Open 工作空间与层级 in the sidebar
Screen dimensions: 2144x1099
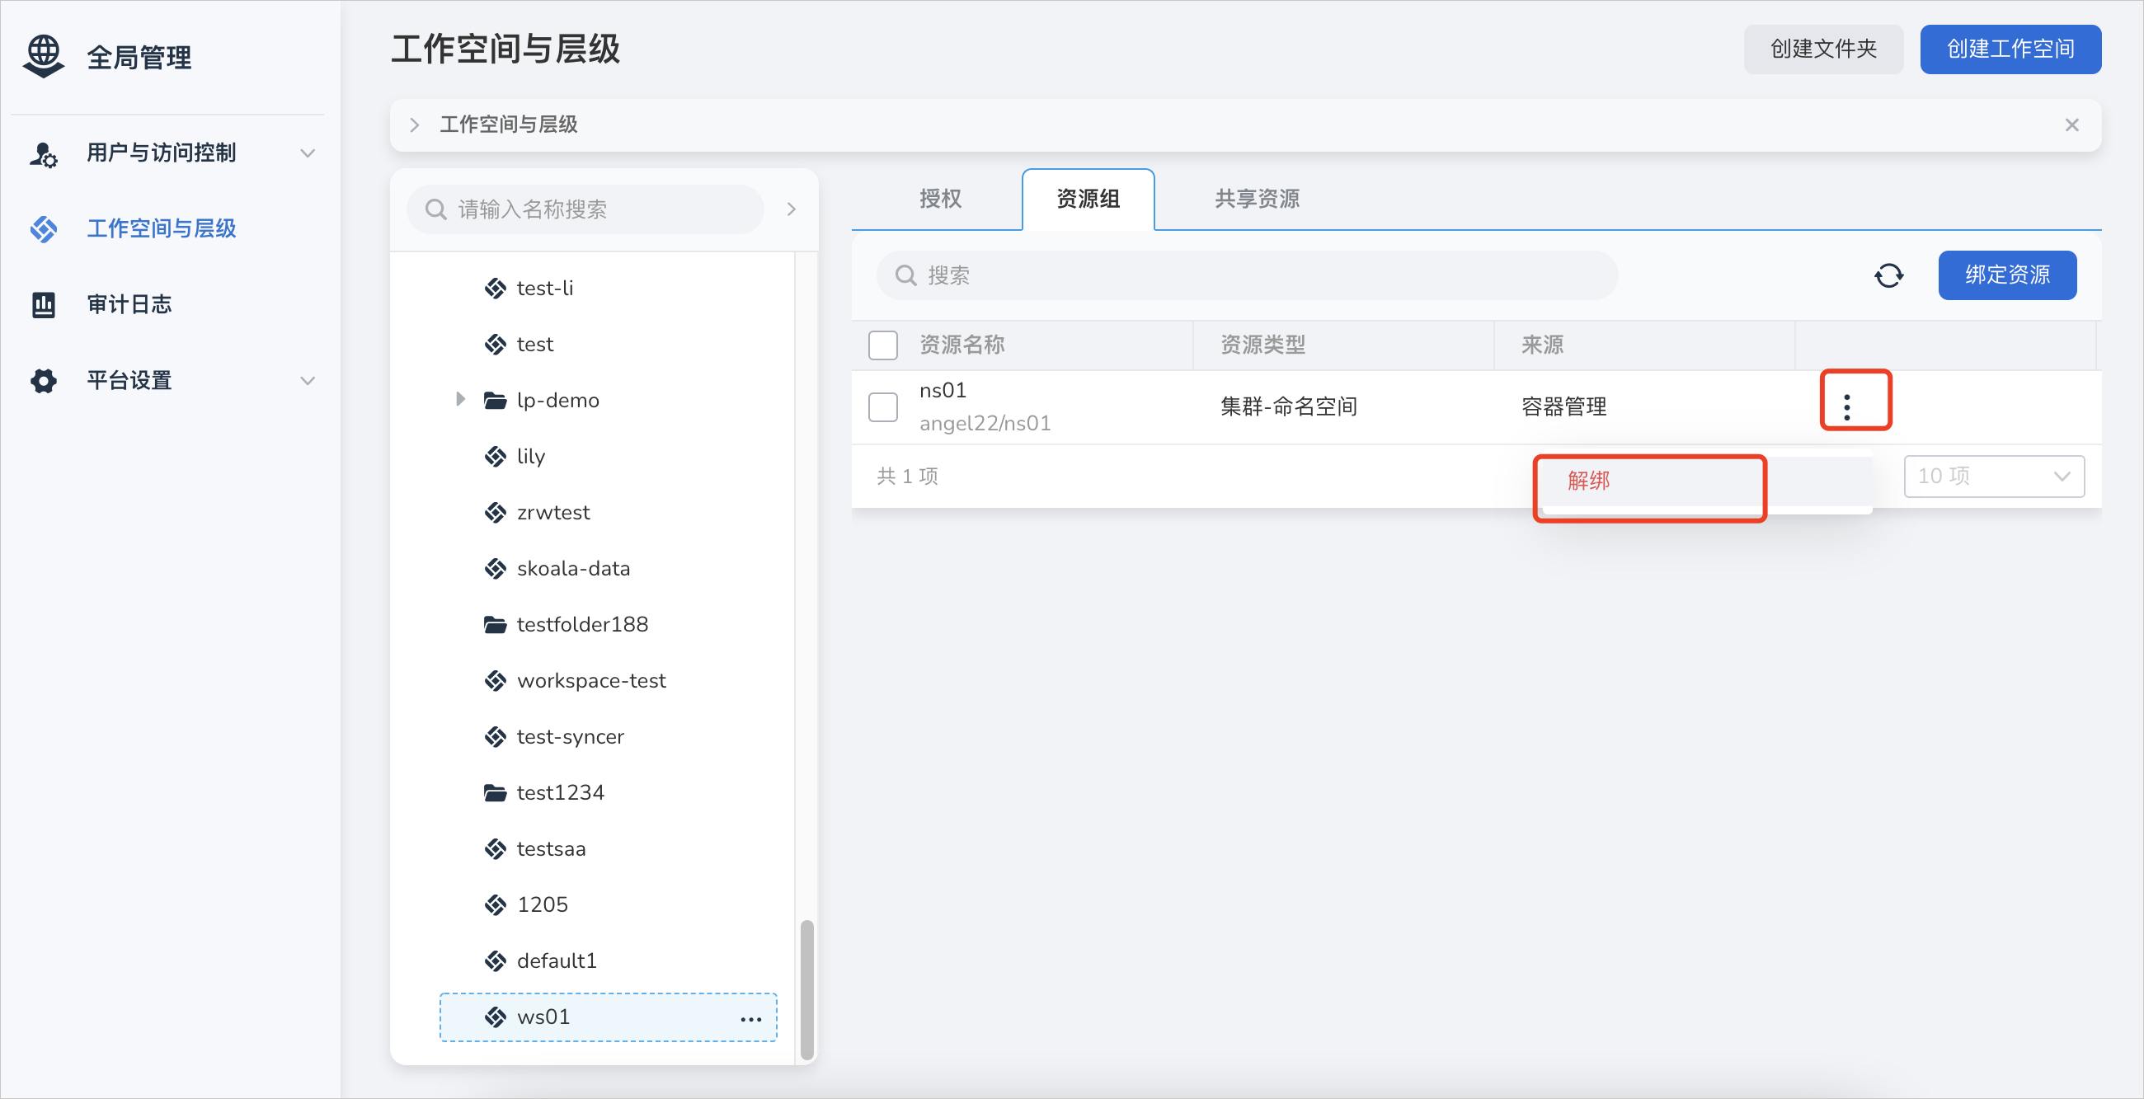pos(162,228)
